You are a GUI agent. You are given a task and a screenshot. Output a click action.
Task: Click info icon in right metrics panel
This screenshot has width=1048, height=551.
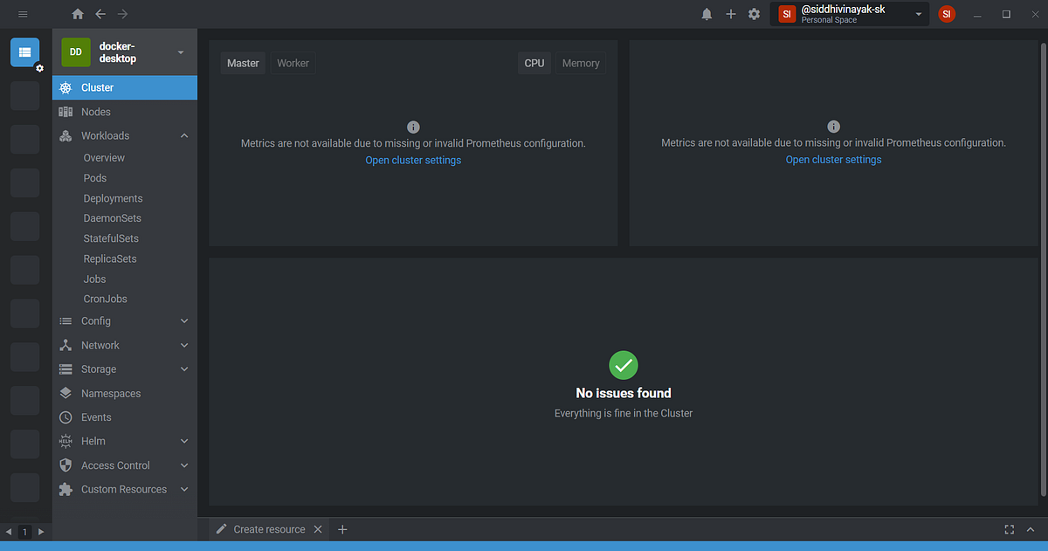pyautogui.click(x=834, y=127)
